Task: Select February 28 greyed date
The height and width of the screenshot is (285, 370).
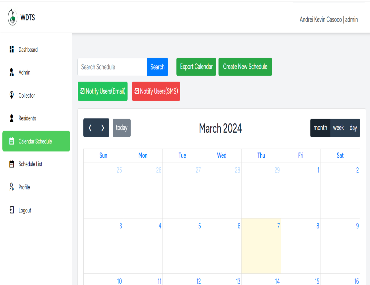Action: point(222,191)
